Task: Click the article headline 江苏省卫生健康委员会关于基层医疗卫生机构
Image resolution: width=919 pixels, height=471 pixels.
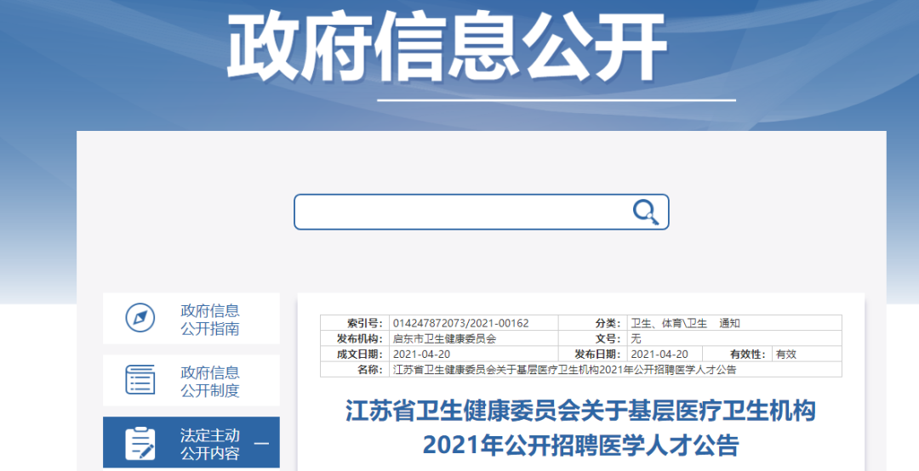Action: pos(580,412)
